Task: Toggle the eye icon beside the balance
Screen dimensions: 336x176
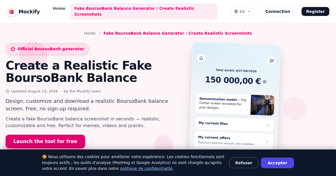Action: click(265, 82)
